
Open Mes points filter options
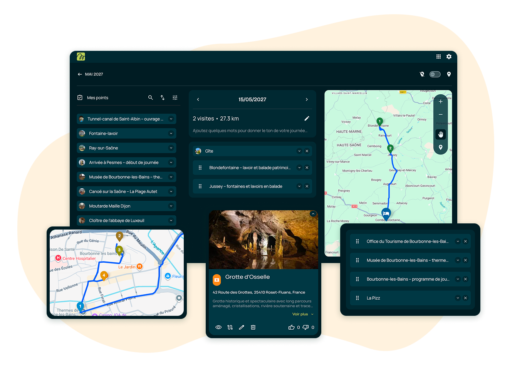[175, 98]
